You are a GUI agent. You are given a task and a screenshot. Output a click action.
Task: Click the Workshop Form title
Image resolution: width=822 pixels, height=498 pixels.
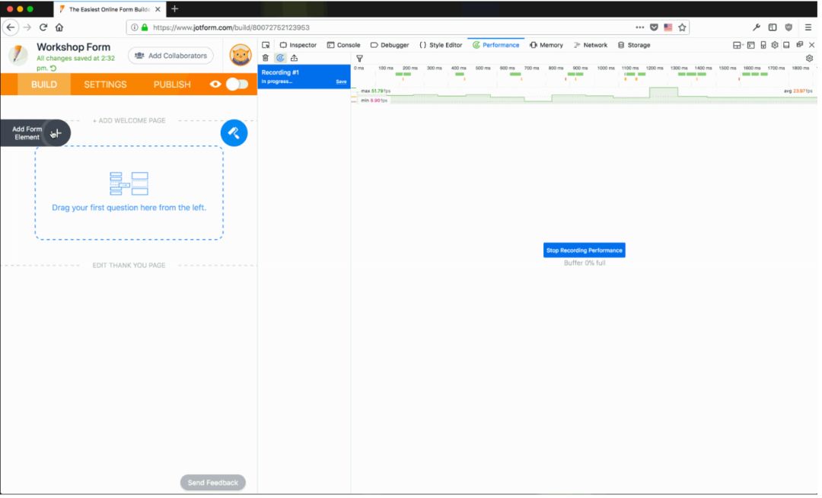pyautogui.click(x=73, y=47)
